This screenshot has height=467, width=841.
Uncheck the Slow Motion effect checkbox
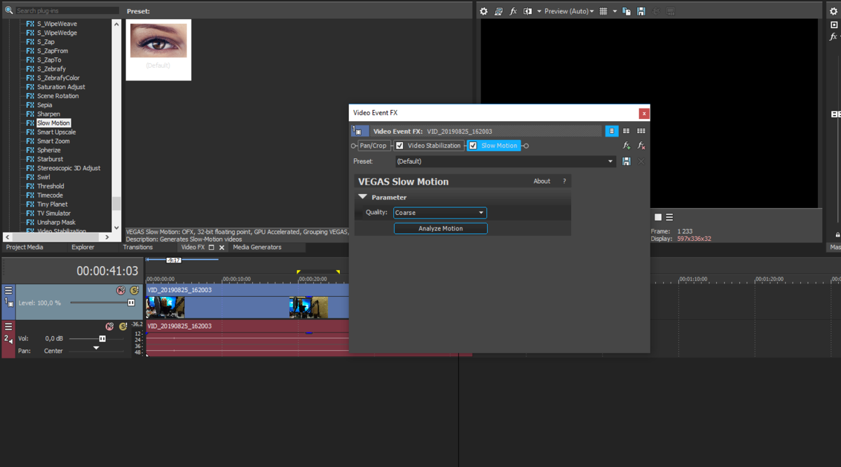(473, 146)
